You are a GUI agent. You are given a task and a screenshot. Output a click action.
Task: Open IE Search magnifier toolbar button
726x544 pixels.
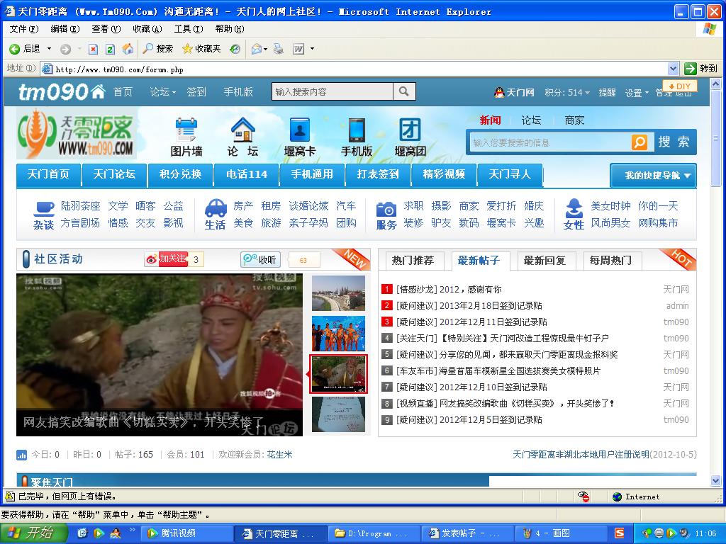point(158,49)
